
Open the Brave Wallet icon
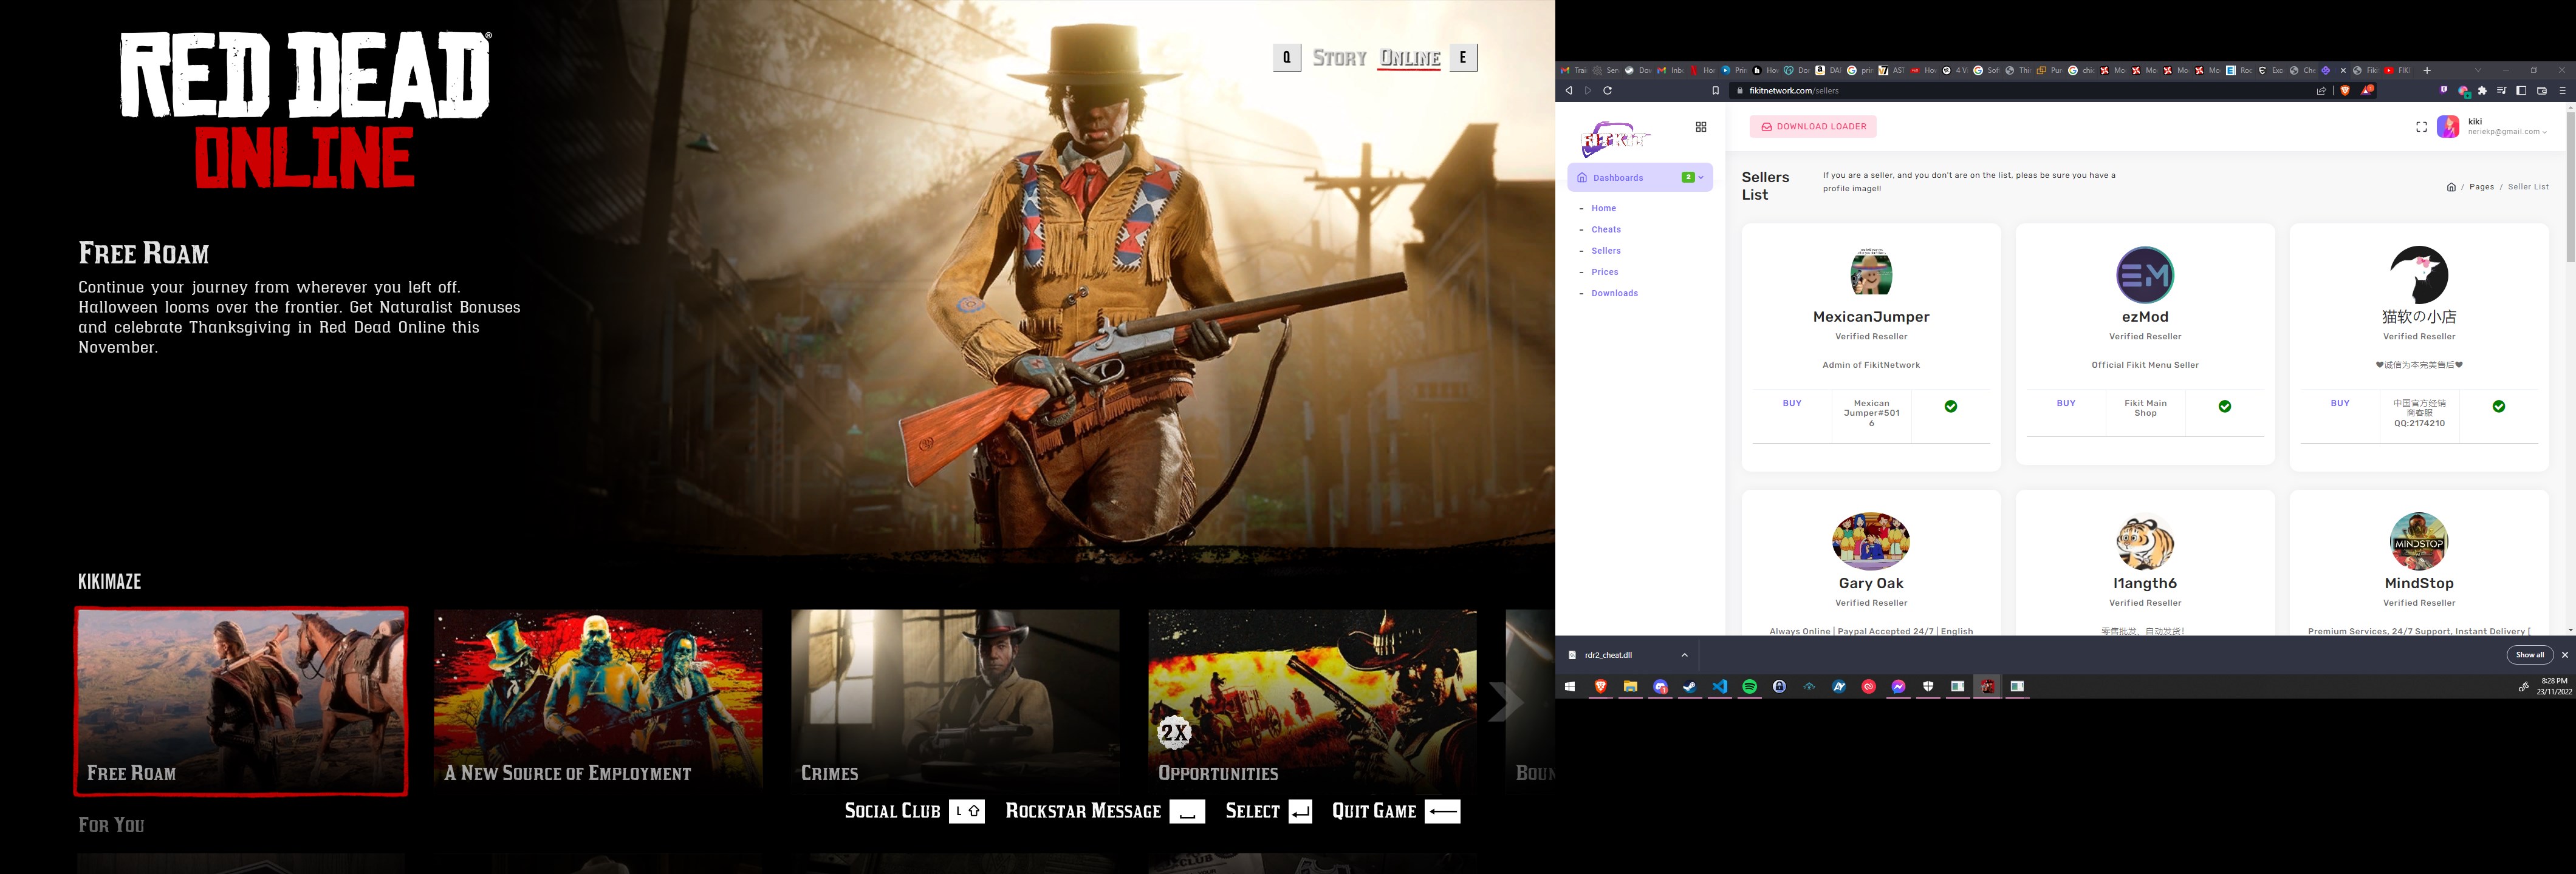[x=2542, y=91]
